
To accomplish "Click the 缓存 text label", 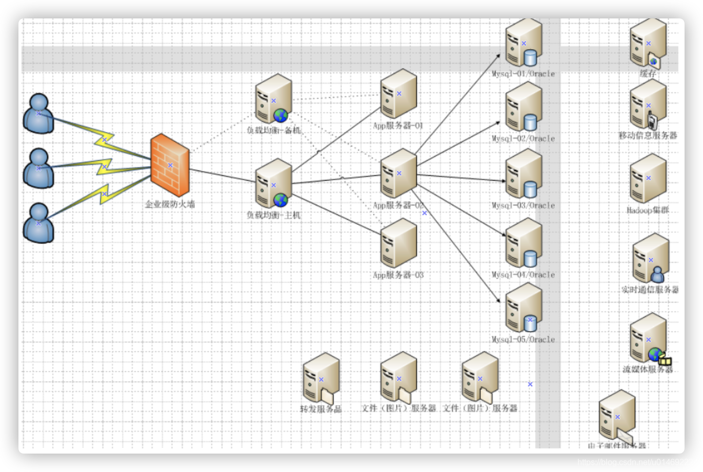I will coord(648,74).
